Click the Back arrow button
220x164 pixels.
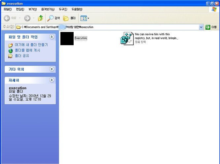click(7, 18)
